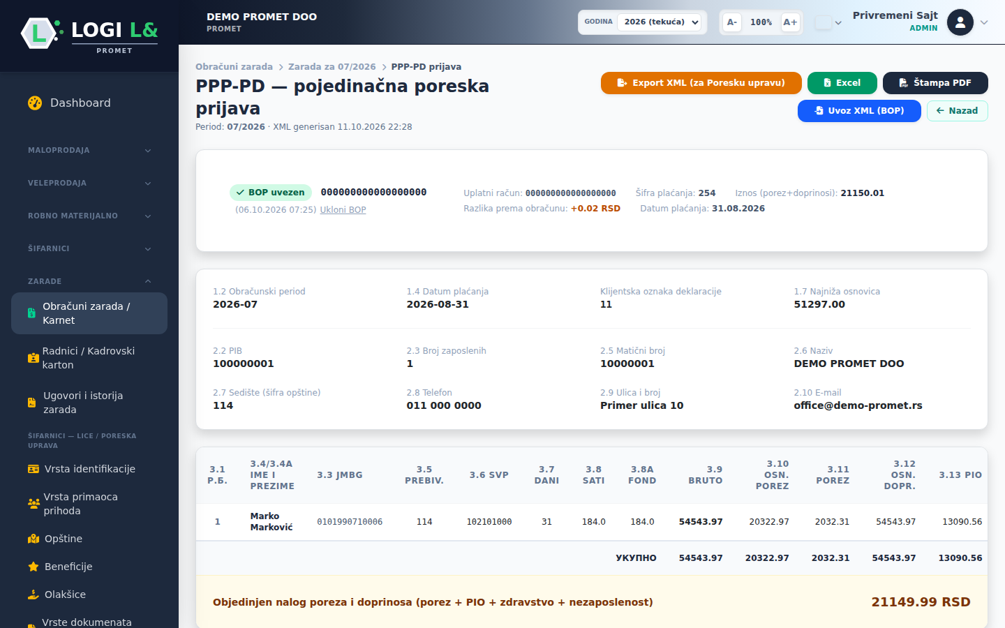
Task: Click the +0.02 RSD difference value
Action: (x=595, y=209)
